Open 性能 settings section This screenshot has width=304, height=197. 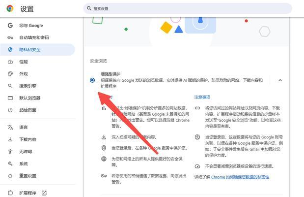(x=24, y=62)
